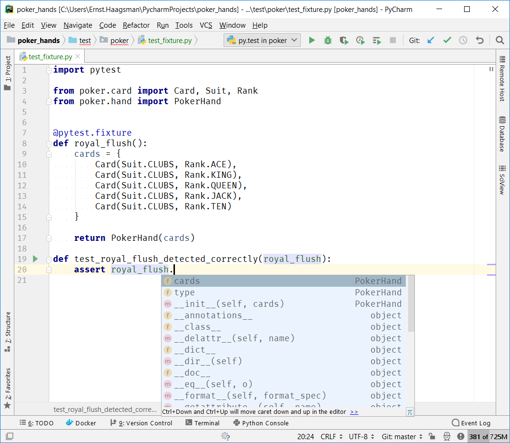Show Git history clock icon
Viewport: 510px width, 443px height.
coord(463,40)
